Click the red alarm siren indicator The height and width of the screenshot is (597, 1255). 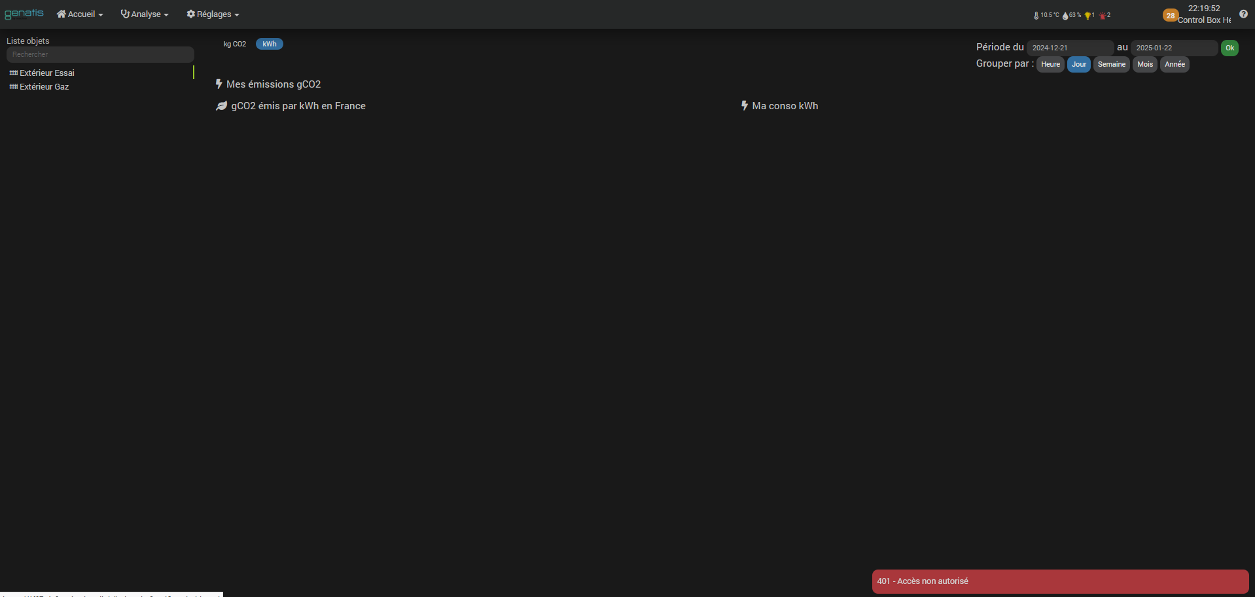1105,15
